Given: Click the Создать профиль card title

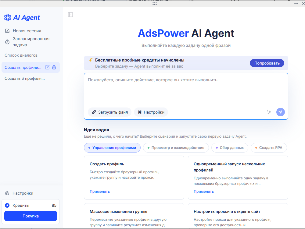Looking at the screenshot, I should [x=107, y=164].
